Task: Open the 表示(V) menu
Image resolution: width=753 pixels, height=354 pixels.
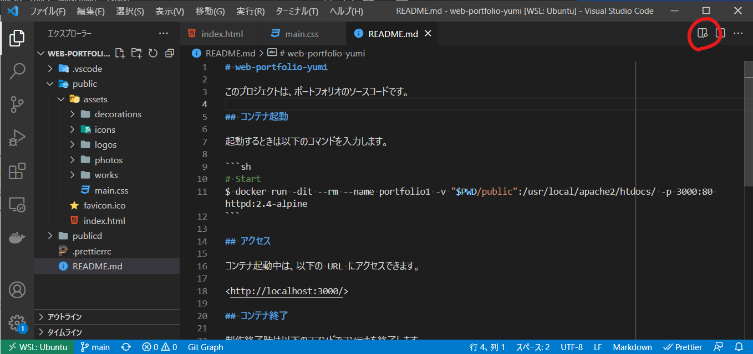Action: tap(170, 11)
